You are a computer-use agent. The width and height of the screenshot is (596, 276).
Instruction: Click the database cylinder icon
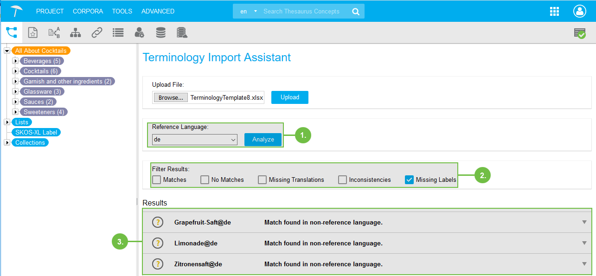(x=160, y=32)
